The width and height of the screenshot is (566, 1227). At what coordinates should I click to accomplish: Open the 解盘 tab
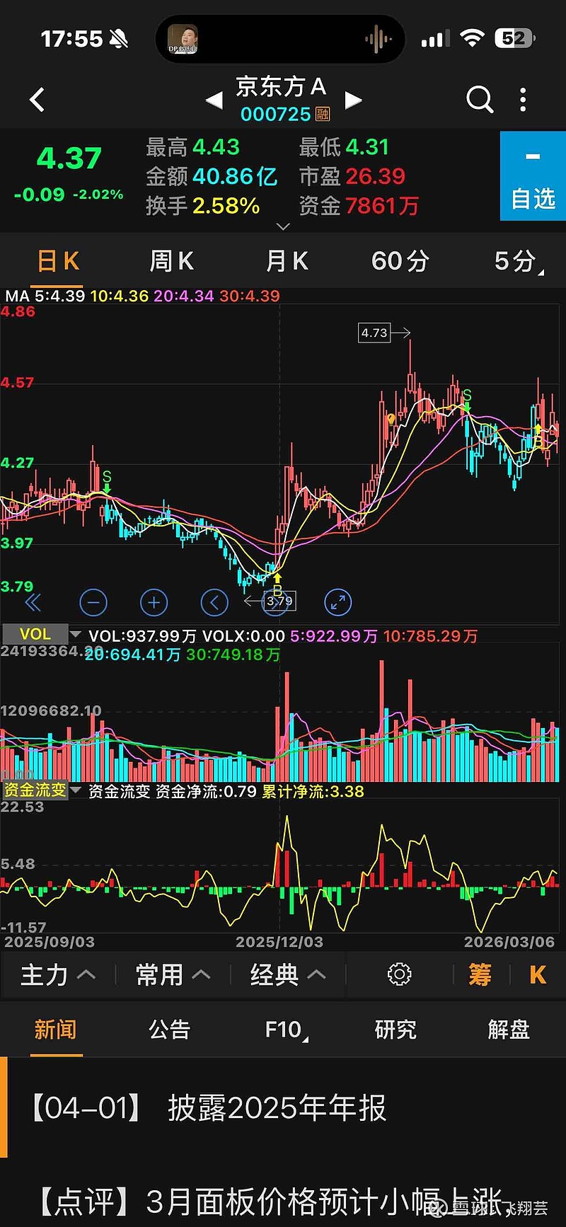[x=509, y=1030]
